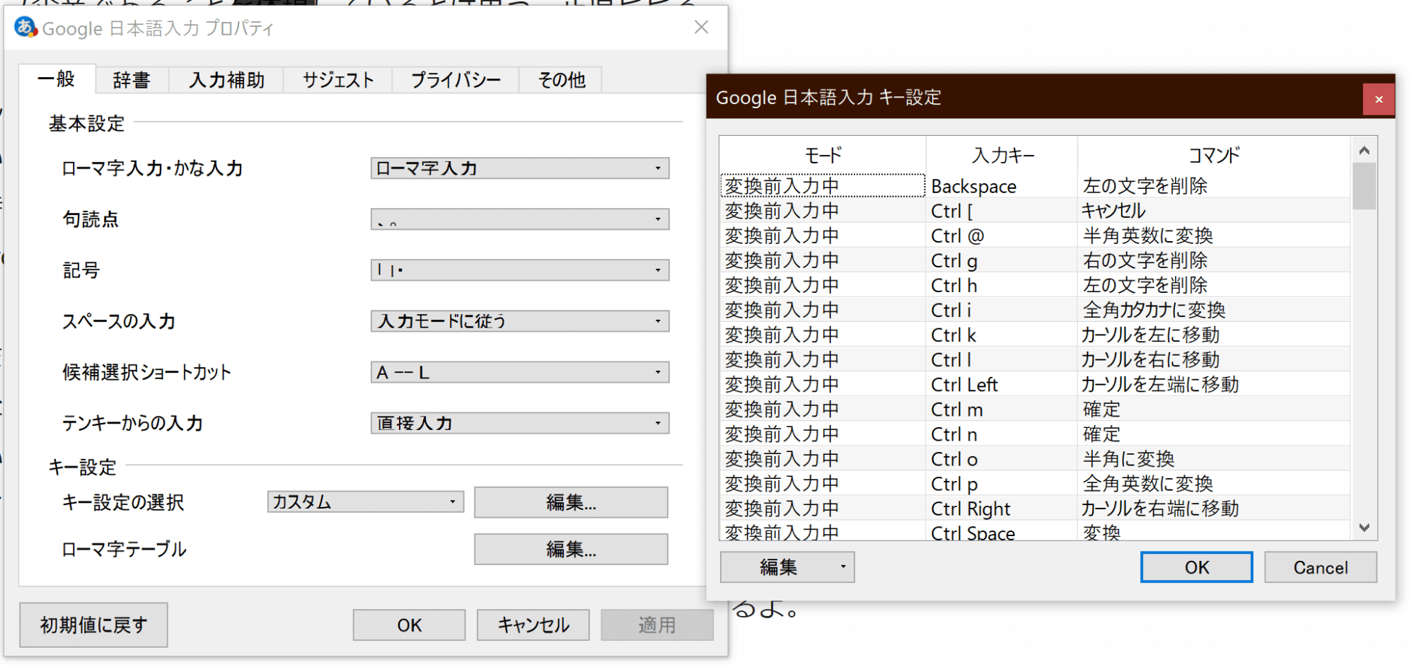Click the カーソルを右に移動 command cell
Screen dimensions: 1414x667
pos(1214,359)
